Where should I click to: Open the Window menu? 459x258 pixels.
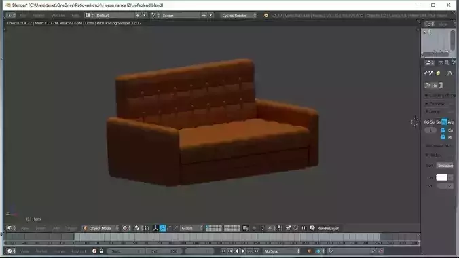tap(58, 15)
